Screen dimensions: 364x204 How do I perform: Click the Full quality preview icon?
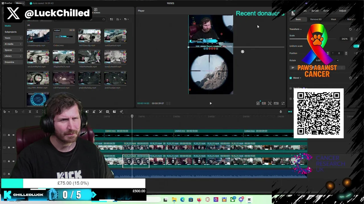pos(264,103)
